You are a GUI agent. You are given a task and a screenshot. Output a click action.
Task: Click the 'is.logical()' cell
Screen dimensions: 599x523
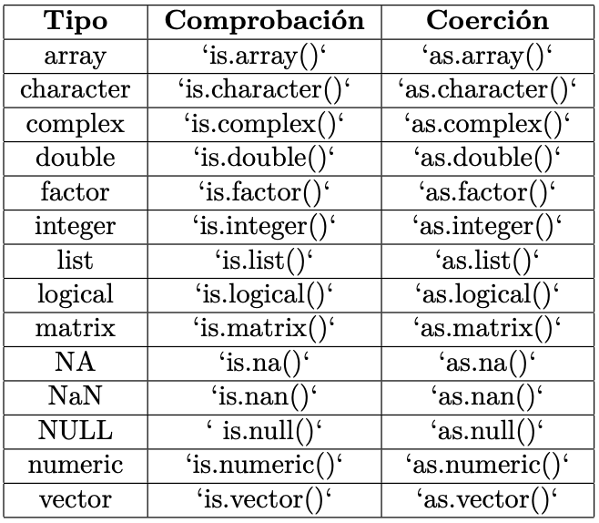264,294
